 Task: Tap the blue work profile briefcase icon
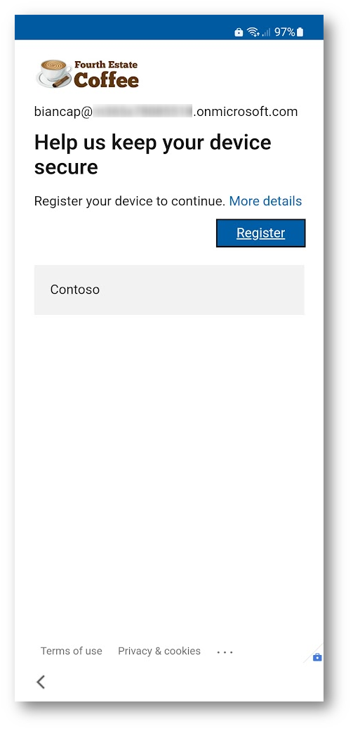(317, 657)
